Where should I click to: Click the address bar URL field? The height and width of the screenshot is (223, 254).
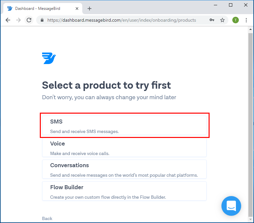121,20
